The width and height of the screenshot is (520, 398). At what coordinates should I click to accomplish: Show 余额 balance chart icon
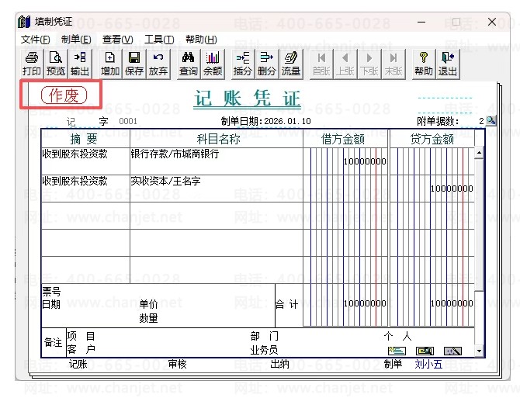tap(213, 64)
